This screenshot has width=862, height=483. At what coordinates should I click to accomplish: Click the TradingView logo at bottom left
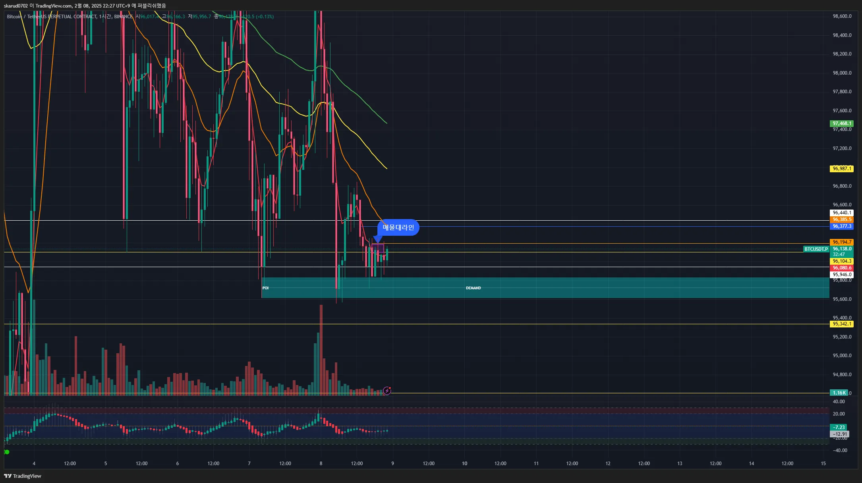23,476
